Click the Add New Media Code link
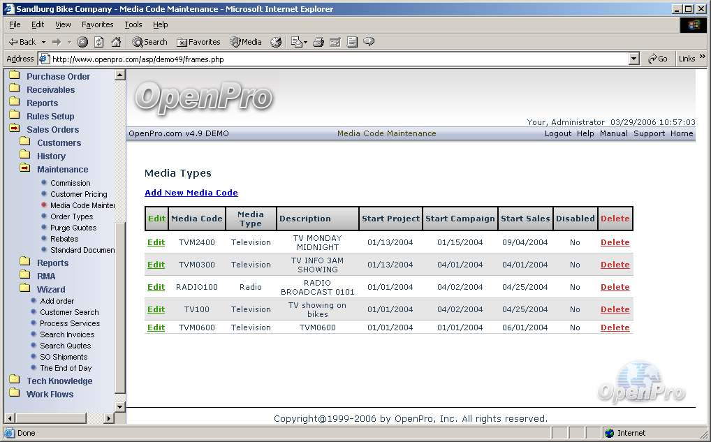 (191, 193)
